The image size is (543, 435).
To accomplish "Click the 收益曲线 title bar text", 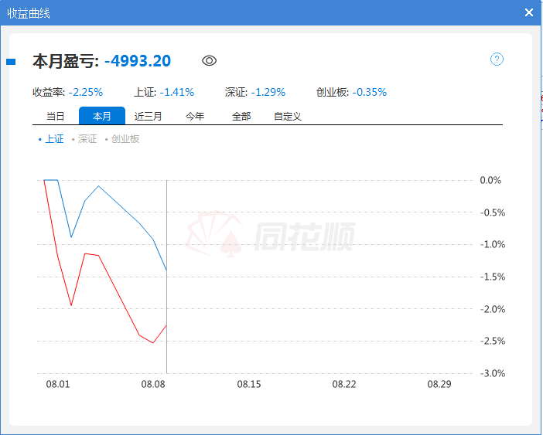I will point(31,12).
